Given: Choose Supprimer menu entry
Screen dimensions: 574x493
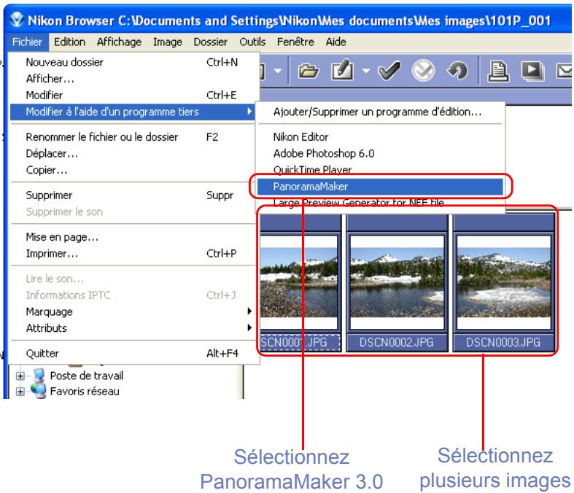Looking at the screenshot, I should 133,195.
